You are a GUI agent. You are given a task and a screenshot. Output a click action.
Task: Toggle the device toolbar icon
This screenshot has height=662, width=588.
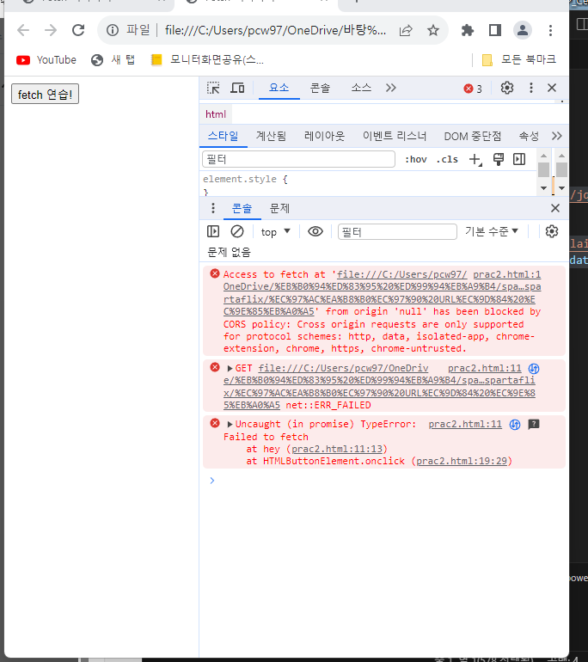pyautogui.click(x=237, y=89)
